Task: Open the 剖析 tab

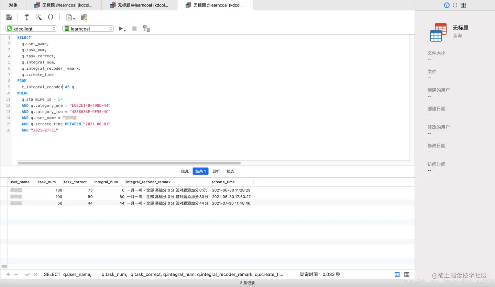Action: pyautogui.click(x=216, y=171)
